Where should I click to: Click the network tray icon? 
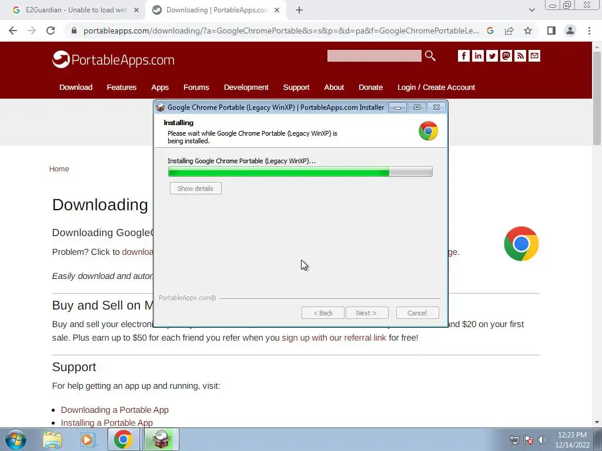coord(514,440)
